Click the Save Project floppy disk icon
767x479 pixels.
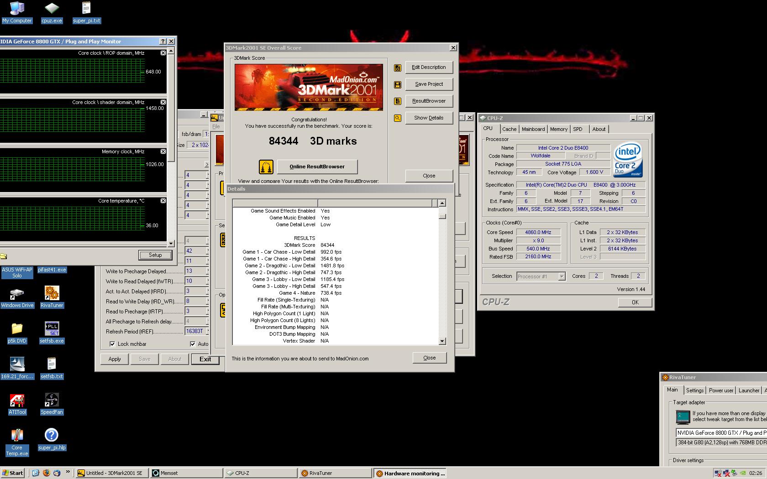click(x=398, y=85)
